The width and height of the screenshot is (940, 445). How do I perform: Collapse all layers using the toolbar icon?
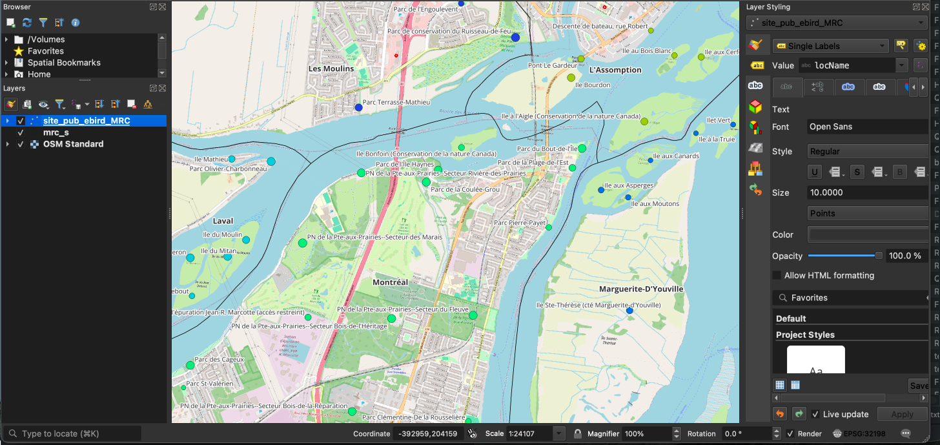116,104
